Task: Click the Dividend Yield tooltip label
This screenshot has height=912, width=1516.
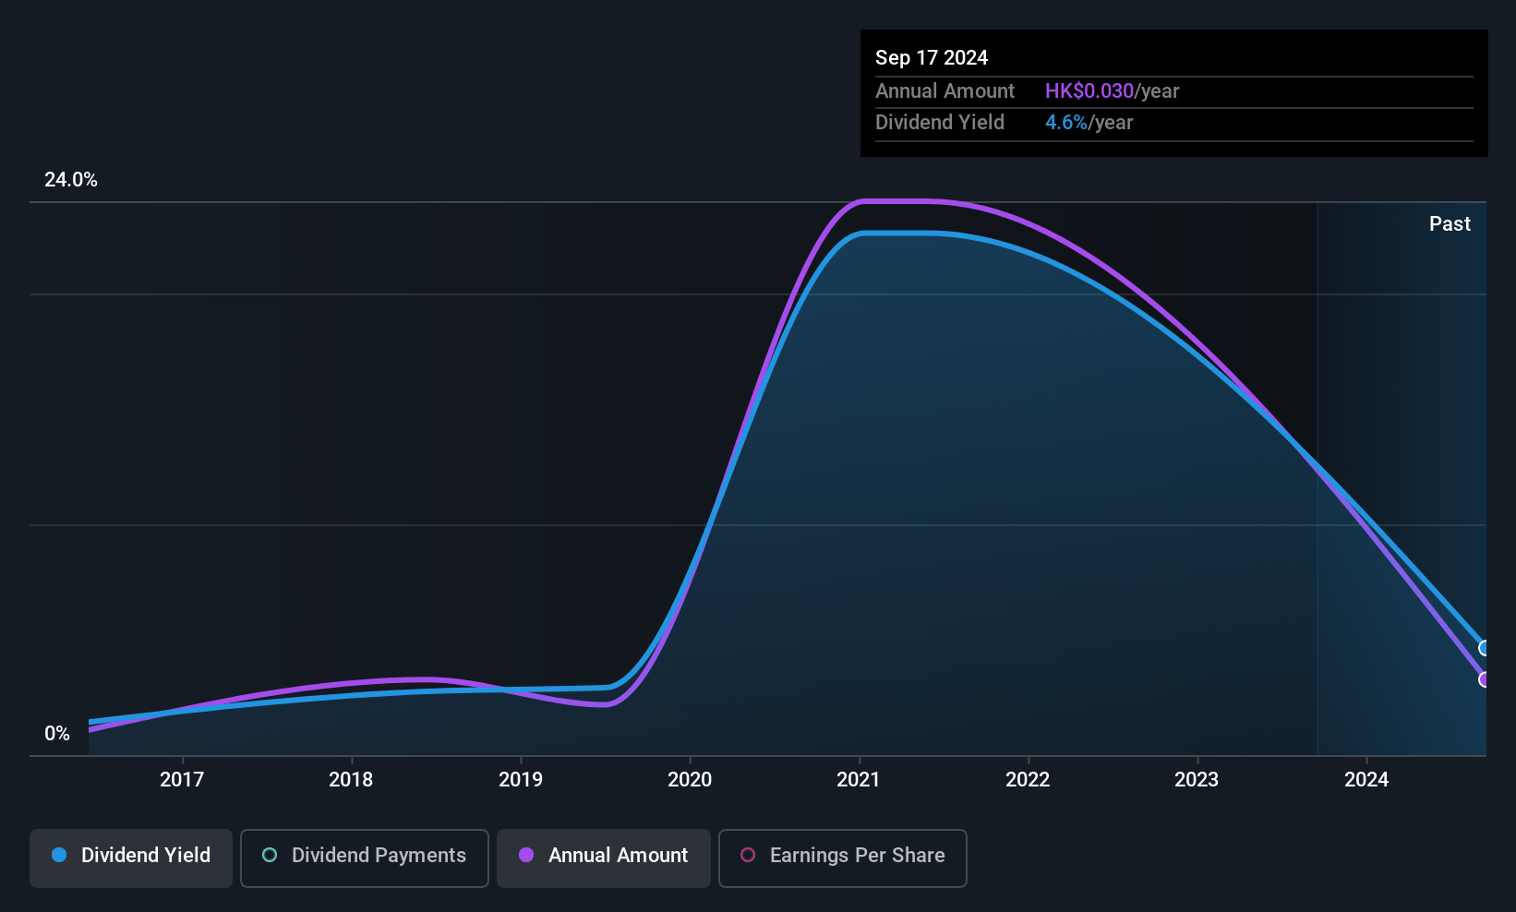Action: click(940, 123)
